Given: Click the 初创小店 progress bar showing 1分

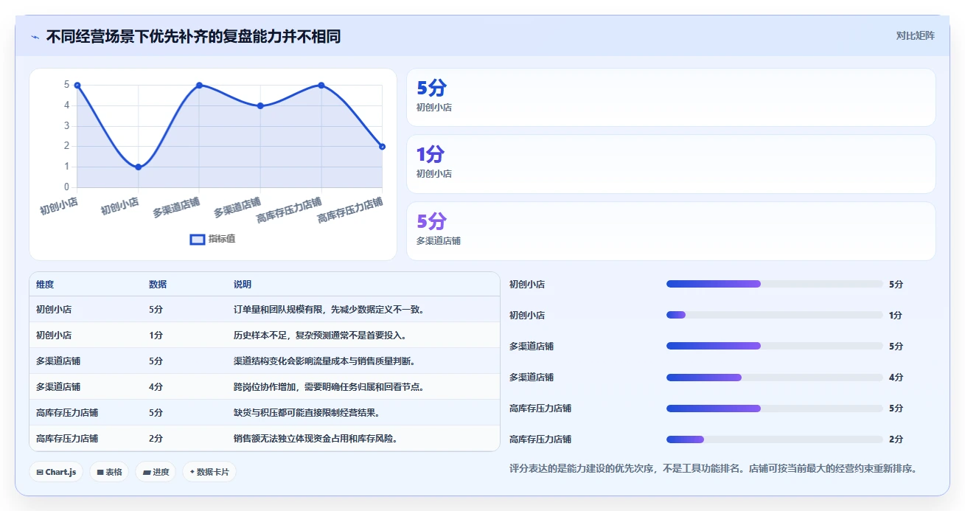Looking at the screenshot, I should pyautogui.click(x=774, y=315).
